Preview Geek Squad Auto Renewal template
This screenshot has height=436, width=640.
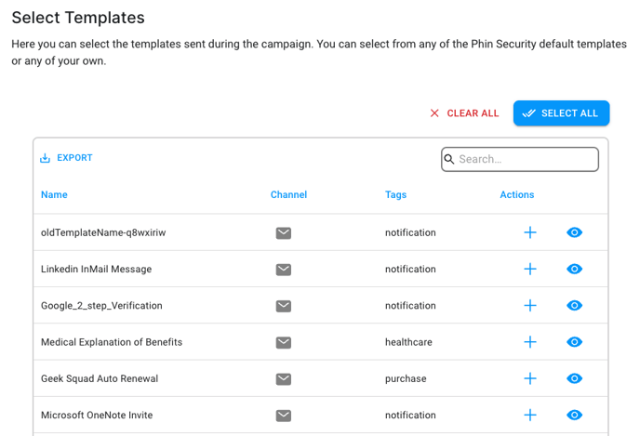(574, 378)
